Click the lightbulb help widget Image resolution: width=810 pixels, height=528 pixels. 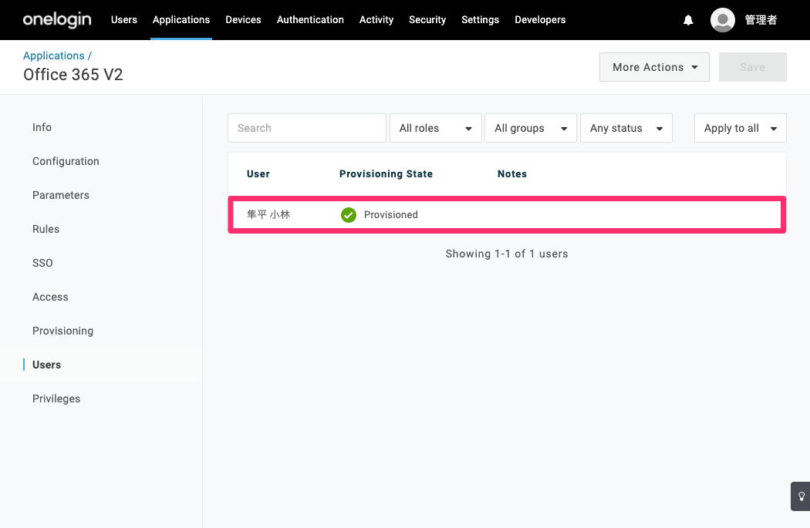coord(801,496)
